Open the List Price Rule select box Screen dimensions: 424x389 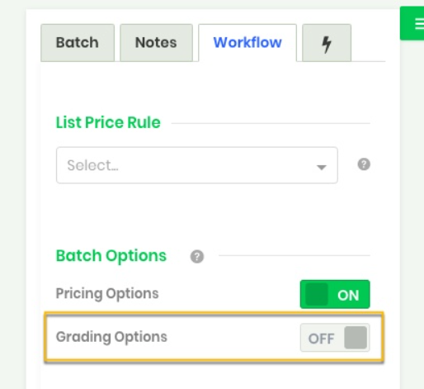197,165
